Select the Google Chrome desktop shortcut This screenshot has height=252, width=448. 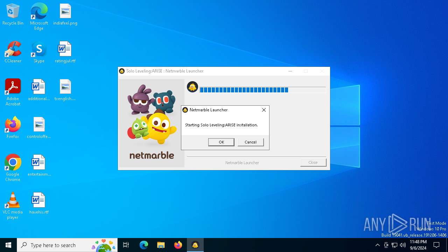point(13,168)
